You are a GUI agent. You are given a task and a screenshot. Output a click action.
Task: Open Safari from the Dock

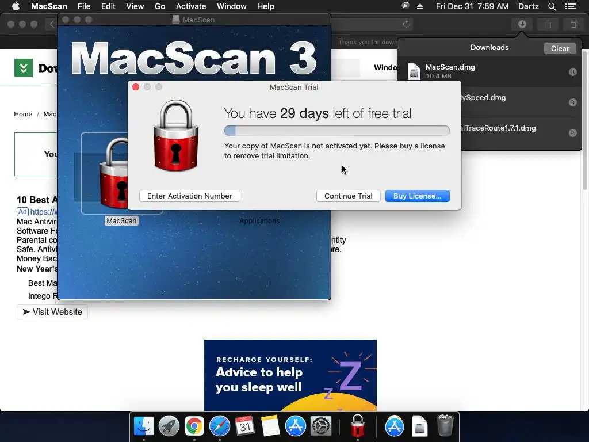pos(219,426)
